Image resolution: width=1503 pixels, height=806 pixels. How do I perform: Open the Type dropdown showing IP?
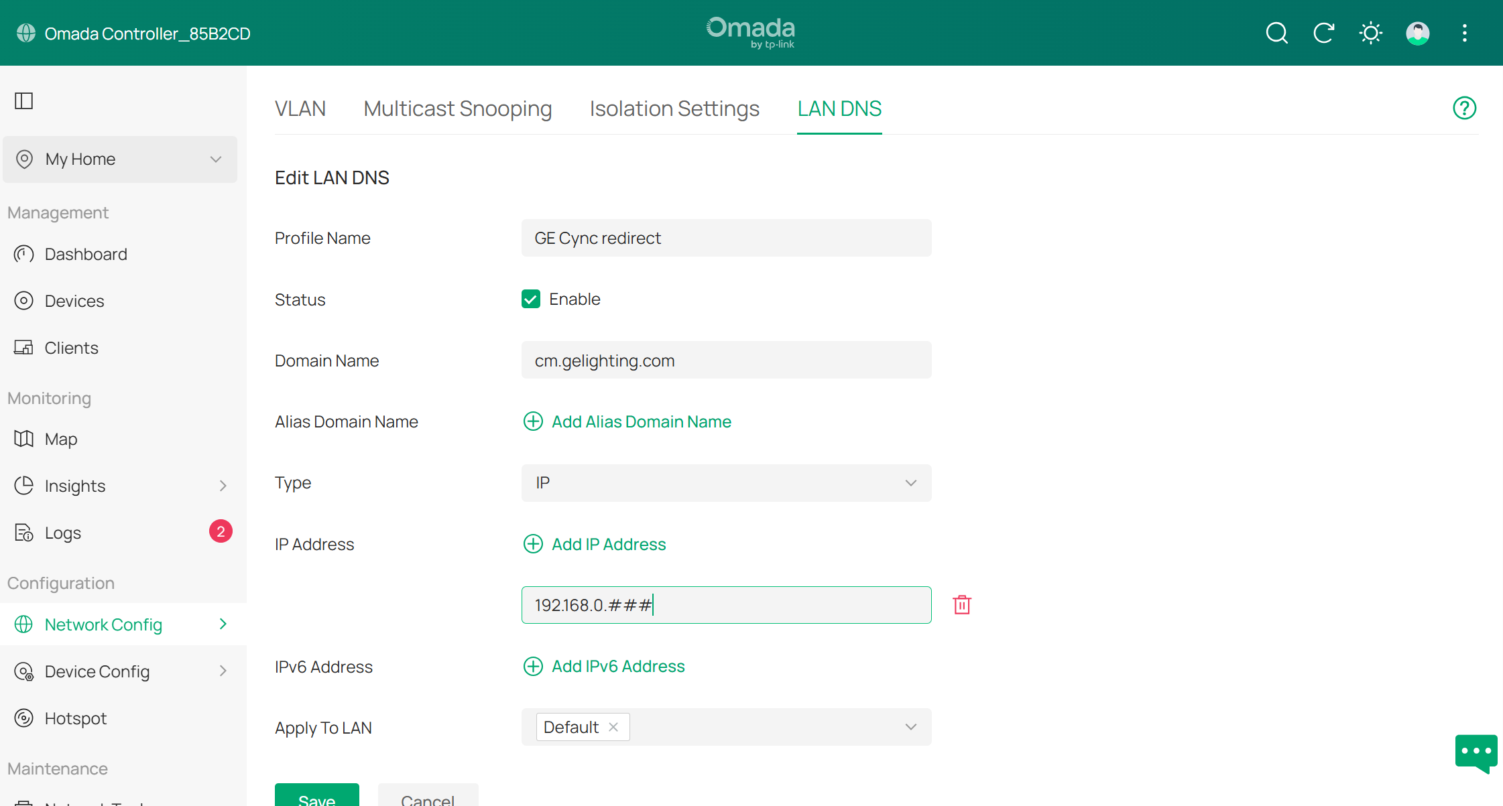726,483
